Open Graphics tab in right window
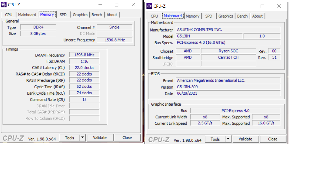 click(x=226, y=16)
